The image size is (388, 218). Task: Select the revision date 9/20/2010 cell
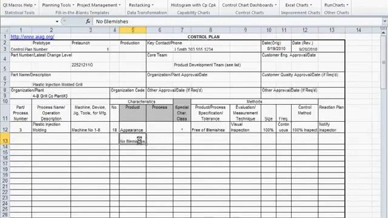(308, 49)
